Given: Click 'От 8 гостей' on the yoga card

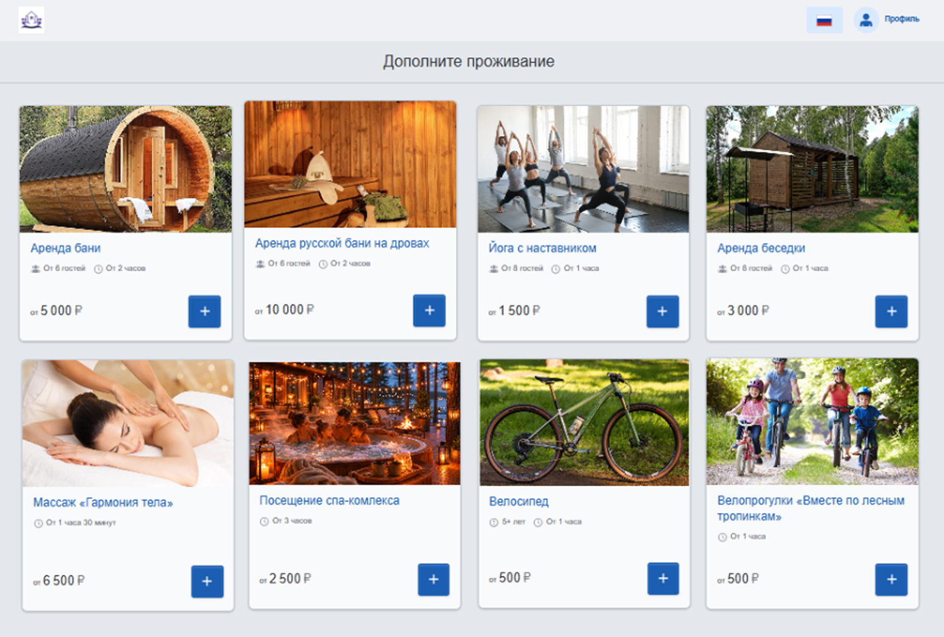Looking at the screenshot, I should tap(522, 268).
